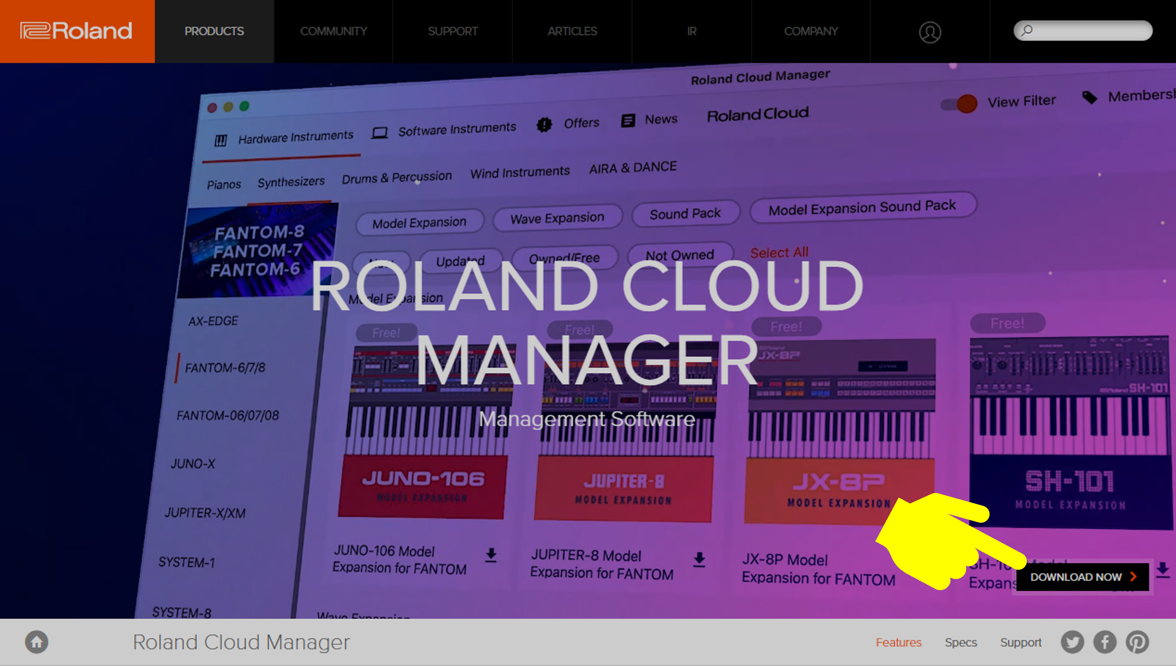The image size is (1176, 666).
Task: Open the SUPPORT menu in the top navigation
Action: click(453, 31)
